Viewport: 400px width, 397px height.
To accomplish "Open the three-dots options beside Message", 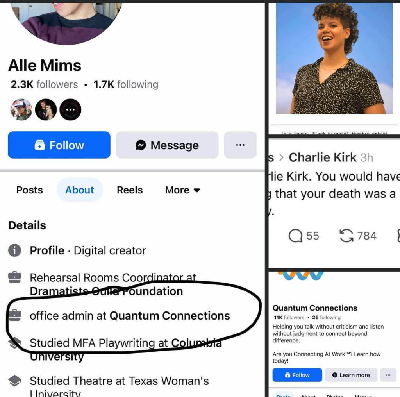I will (x=240, y=145).
